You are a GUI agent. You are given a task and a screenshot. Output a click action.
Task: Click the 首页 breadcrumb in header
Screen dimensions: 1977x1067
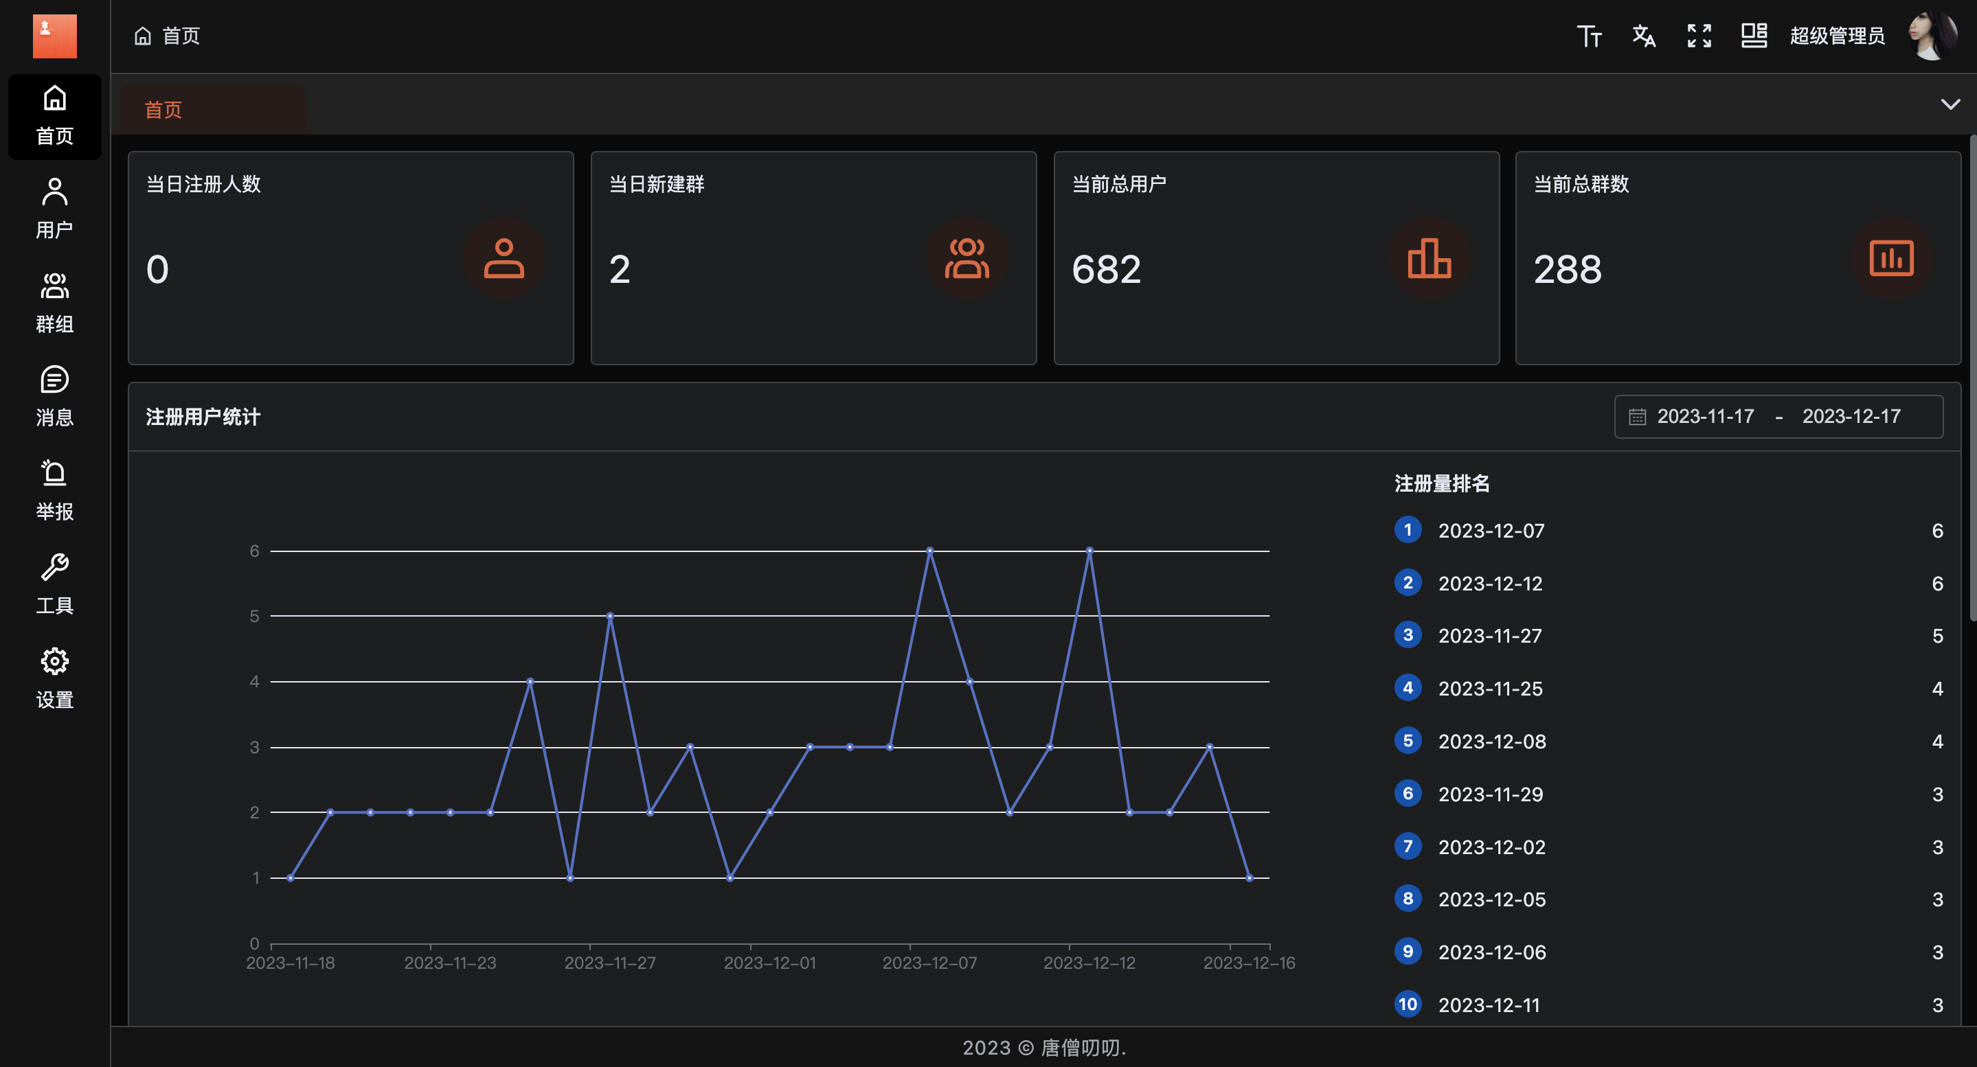click(x=168, y=36)
